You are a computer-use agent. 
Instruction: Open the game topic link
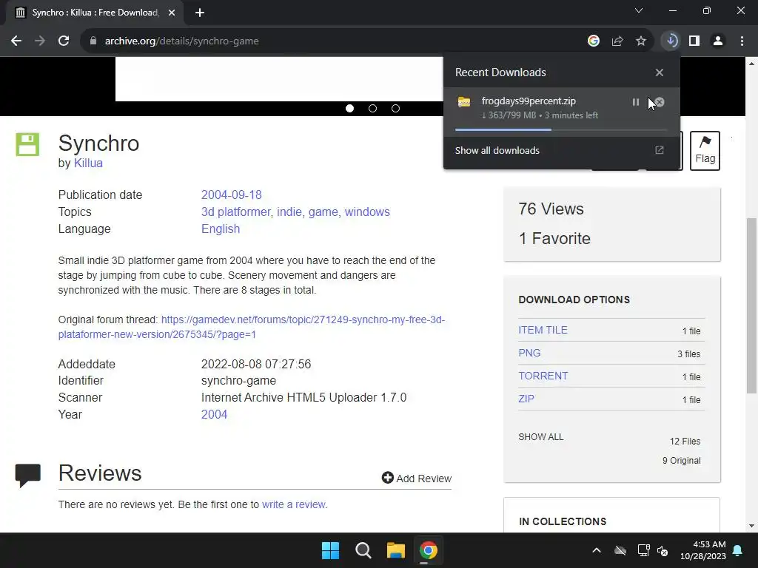click(323, 212)
